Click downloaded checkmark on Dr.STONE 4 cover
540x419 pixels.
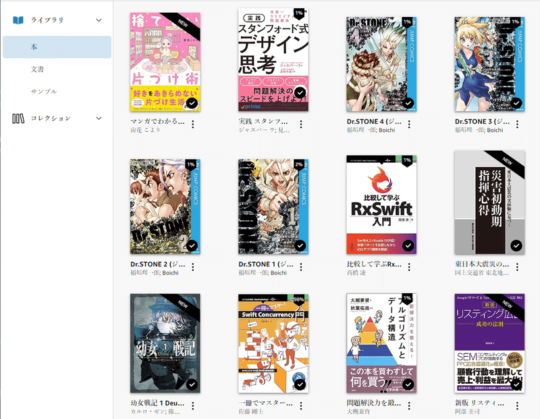coord(408,103)
